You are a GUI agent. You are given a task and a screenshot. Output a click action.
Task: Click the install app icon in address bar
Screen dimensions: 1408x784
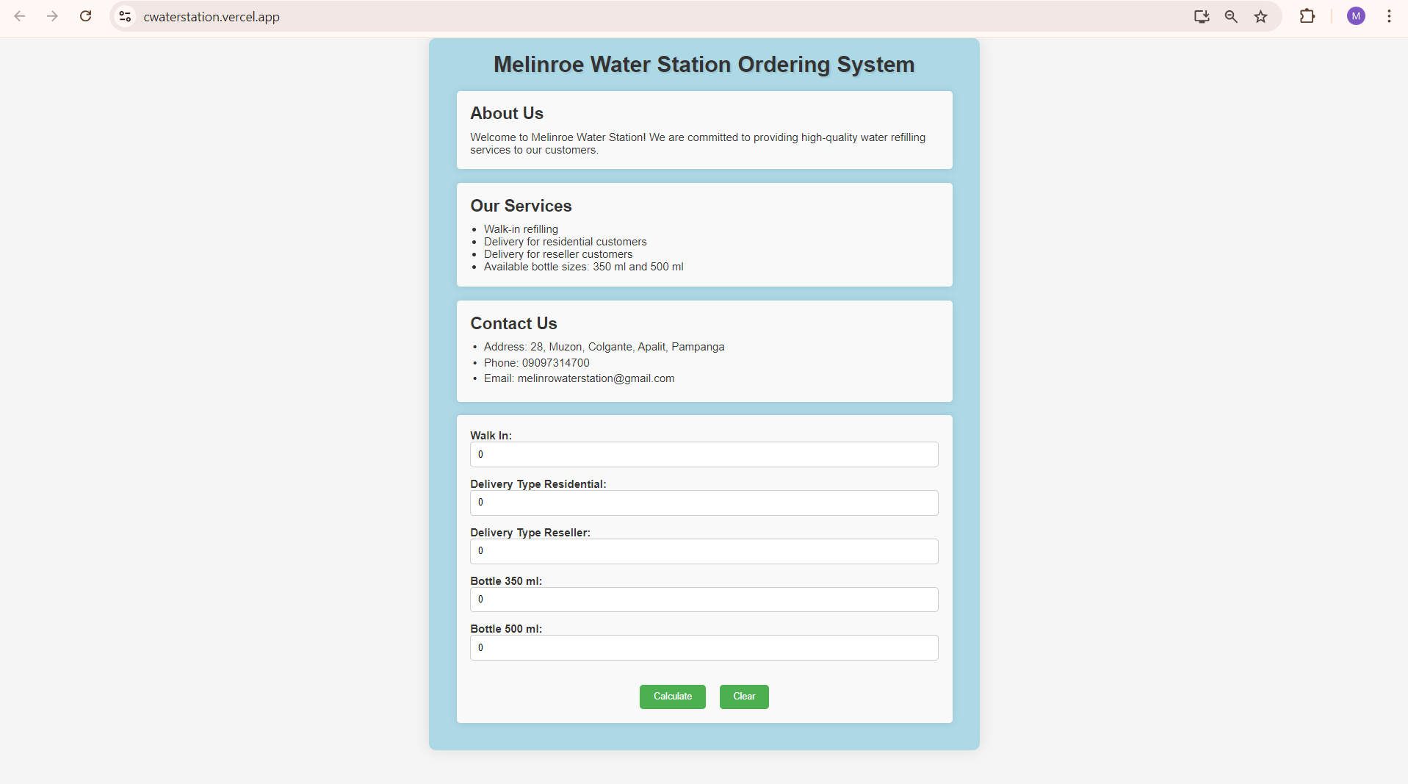point(1202,16)
